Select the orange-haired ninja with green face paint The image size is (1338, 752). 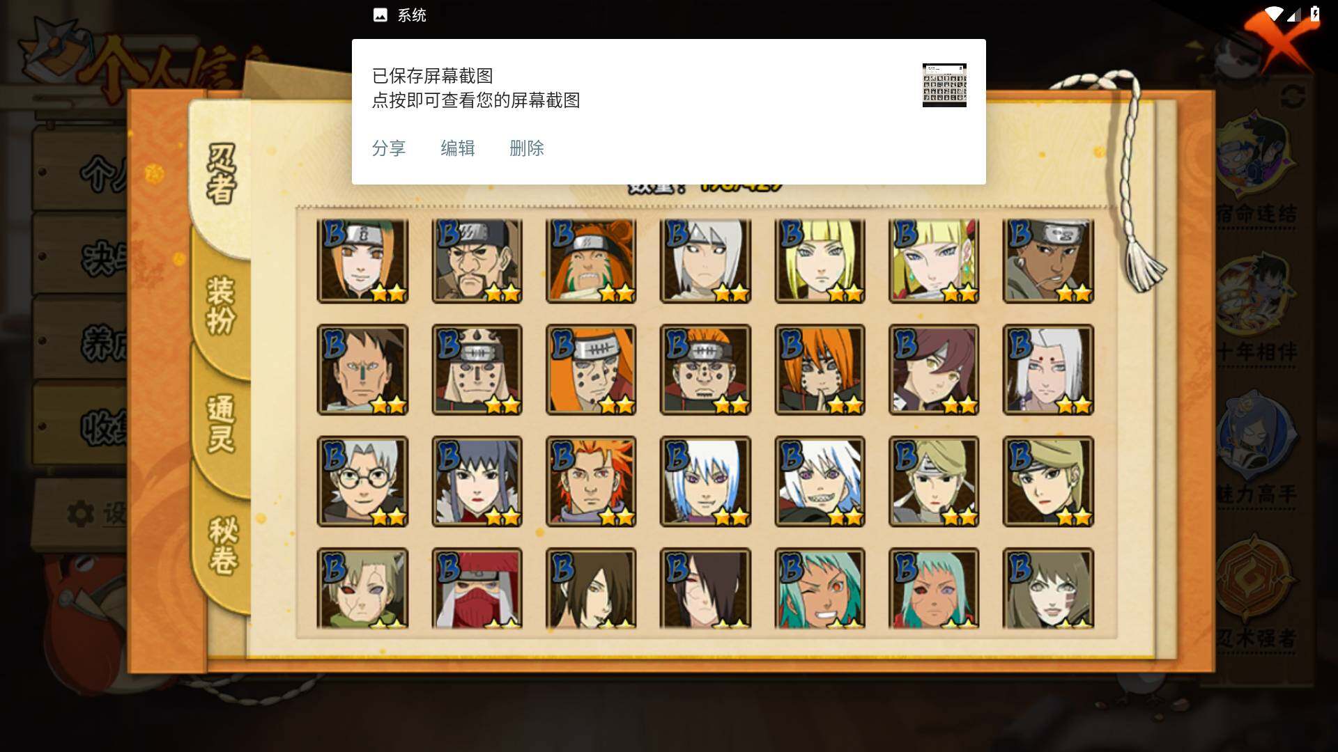pos(591,260)
